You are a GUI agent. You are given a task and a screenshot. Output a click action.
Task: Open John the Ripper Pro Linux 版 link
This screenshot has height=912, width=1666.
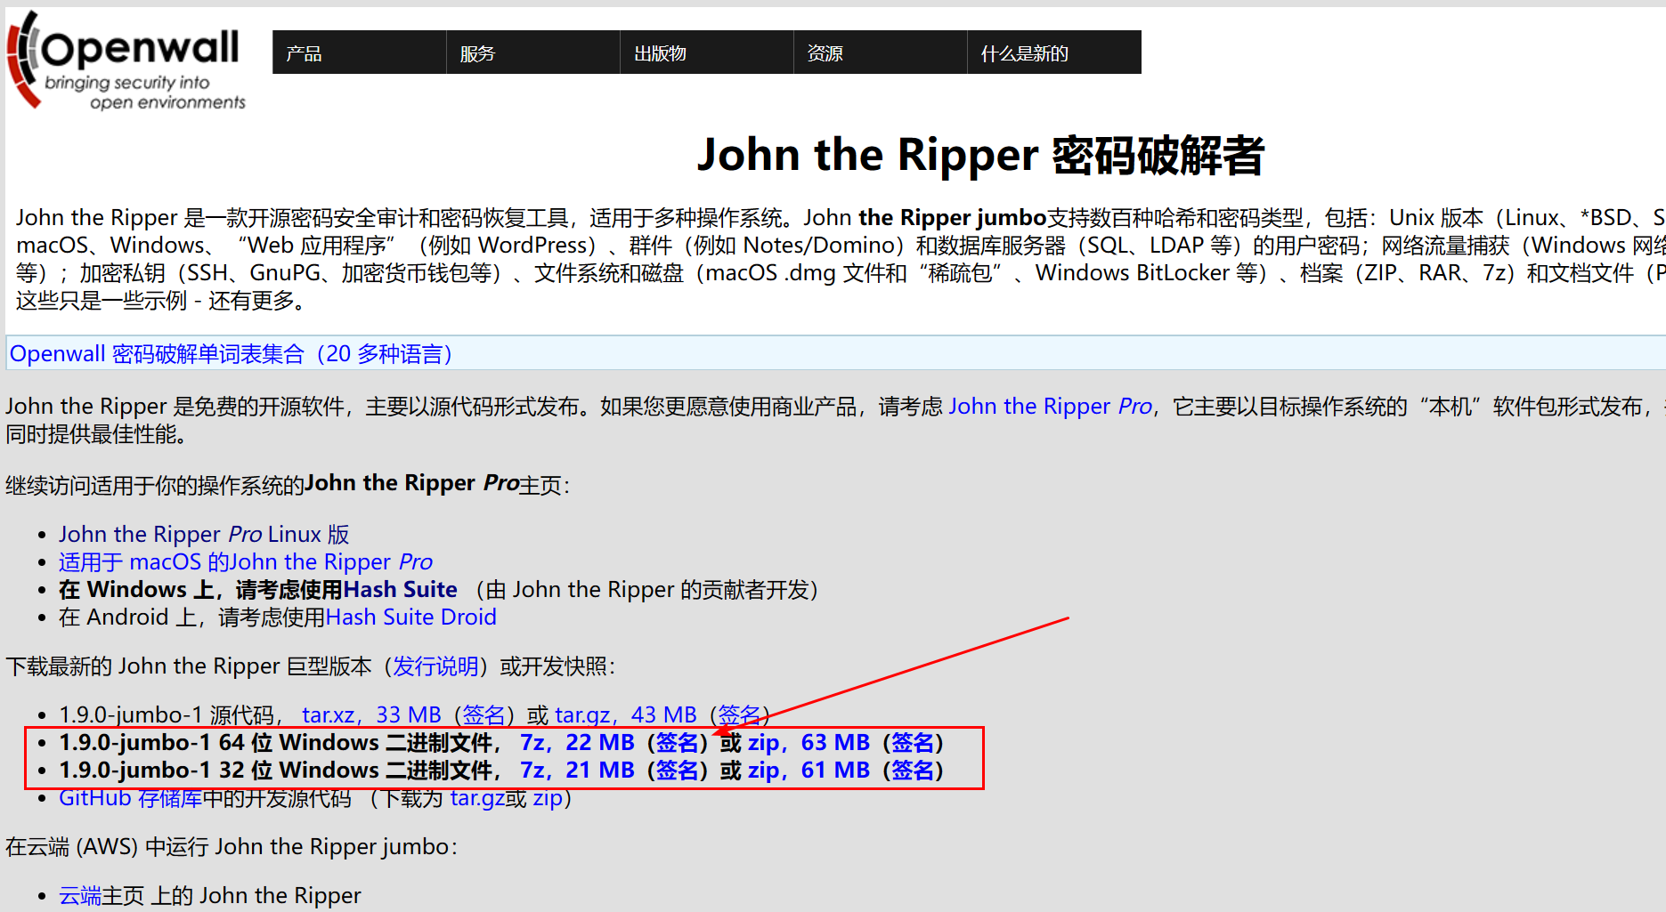tap(204, 534)
